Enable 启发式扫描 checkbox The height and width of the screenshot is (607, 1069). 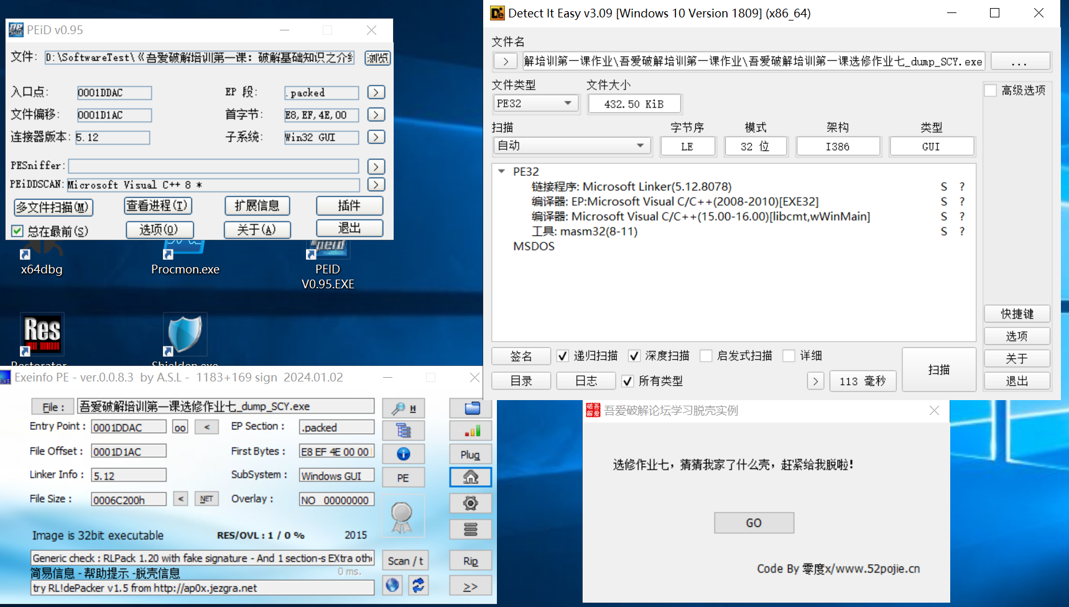click(706, 355)
